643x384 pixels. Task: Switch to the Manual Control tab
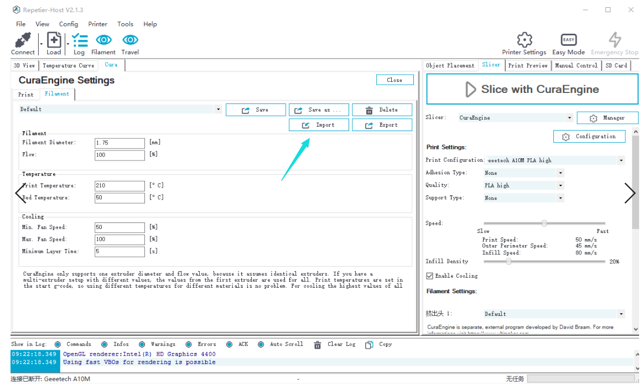point(576,66)
